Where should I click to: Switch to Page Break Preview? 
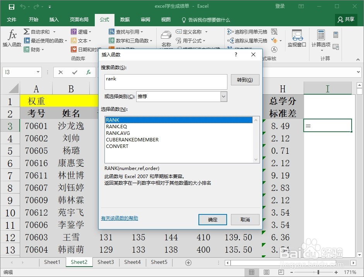coord(281,272)
